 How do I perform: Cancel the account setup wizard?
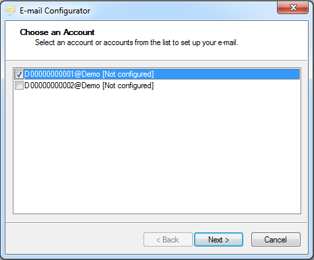pos(276,240)
